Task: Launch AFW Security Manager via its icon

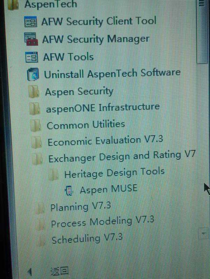Action: coord(31,39)
